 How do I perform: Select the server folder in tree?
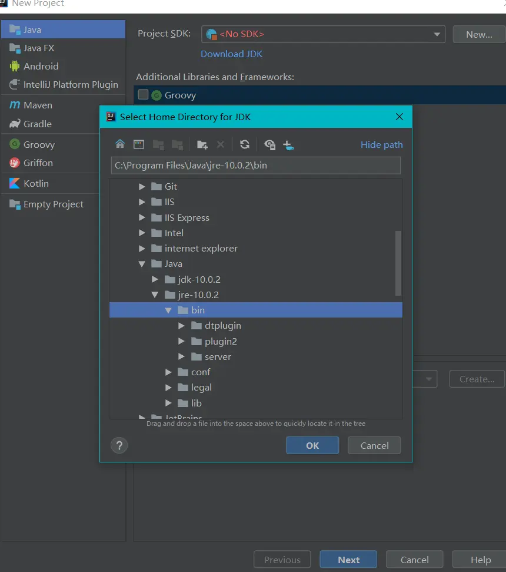[256, 356]
